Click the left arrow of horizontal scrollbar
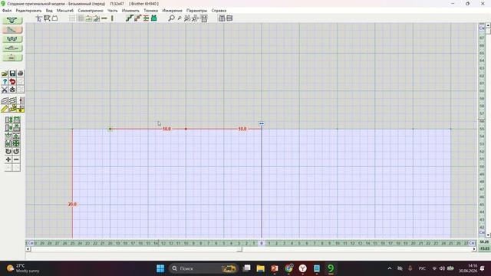 point(28,249)
